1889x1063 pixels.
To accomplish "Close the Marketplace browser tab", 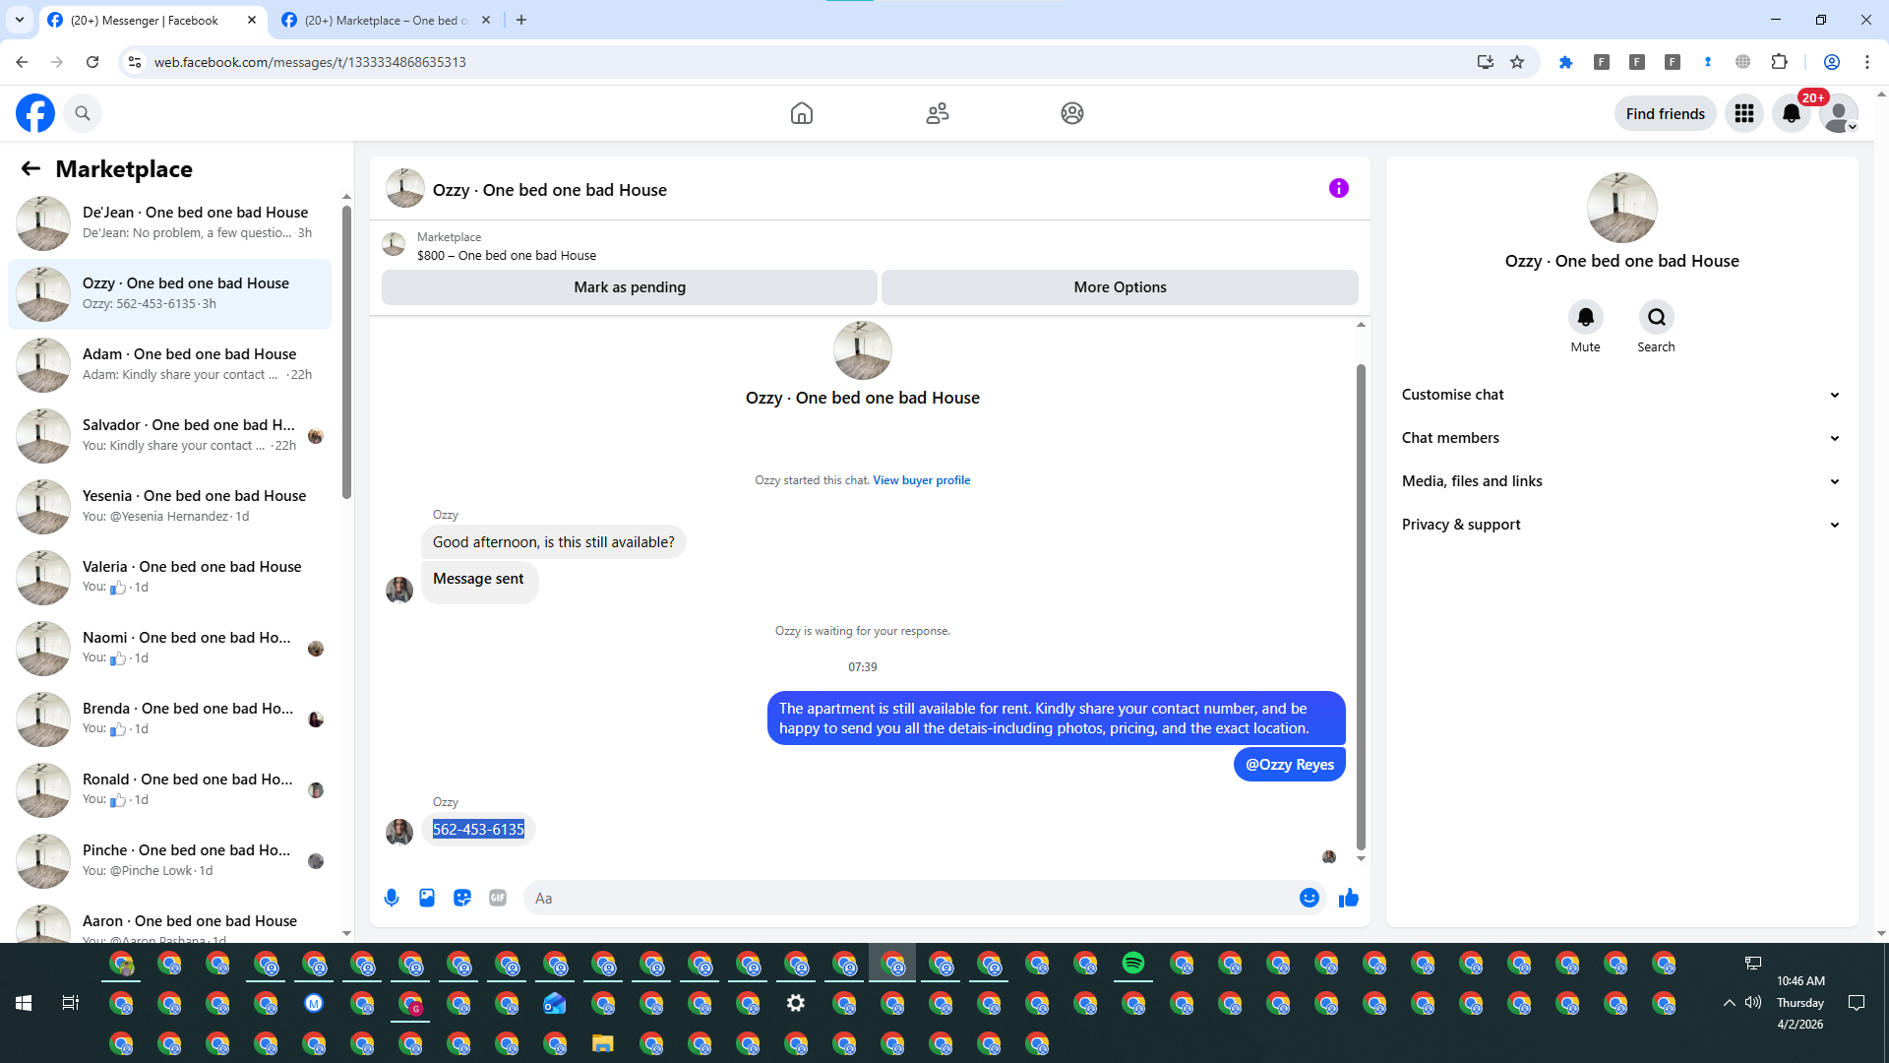I will 486,20.
